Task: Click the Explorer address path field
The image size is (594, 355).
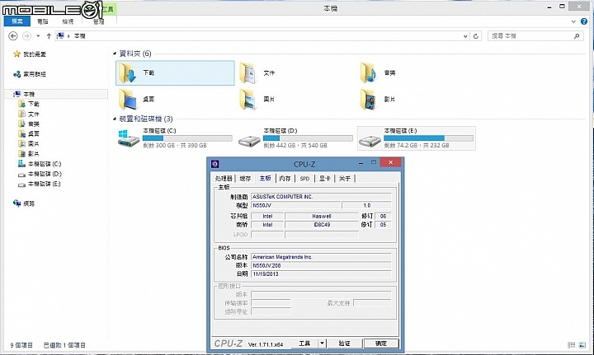Action: click(262, 36)
